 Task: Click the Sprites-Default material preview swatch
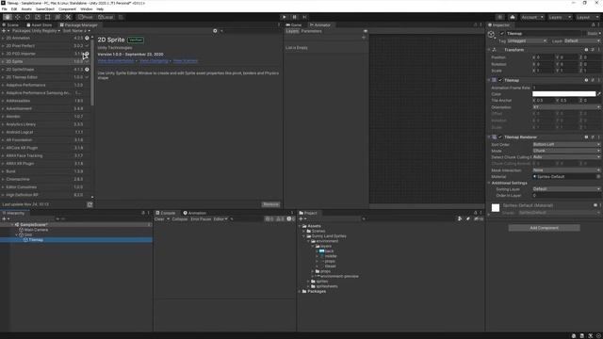pyautogui.click(x=496, y=208)
